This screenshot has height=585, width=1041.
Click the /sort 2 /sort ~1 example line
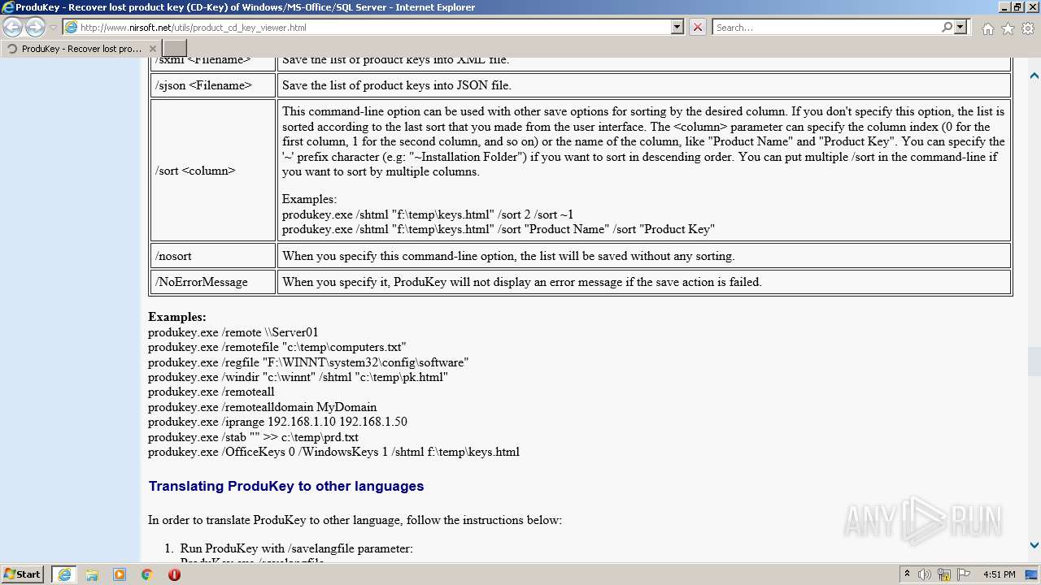click(x=428, y=214)
